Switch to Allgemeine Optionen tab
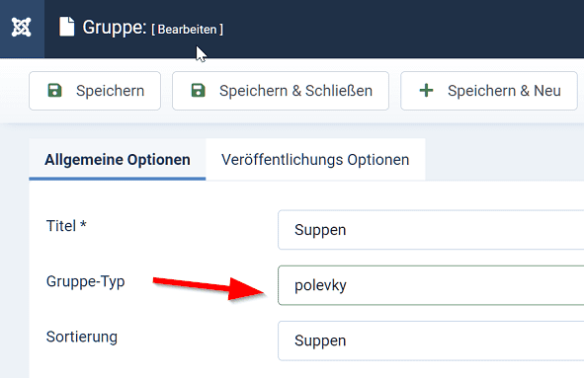The width and height of the screenshot is (584, 378). (x=118, y=160)
